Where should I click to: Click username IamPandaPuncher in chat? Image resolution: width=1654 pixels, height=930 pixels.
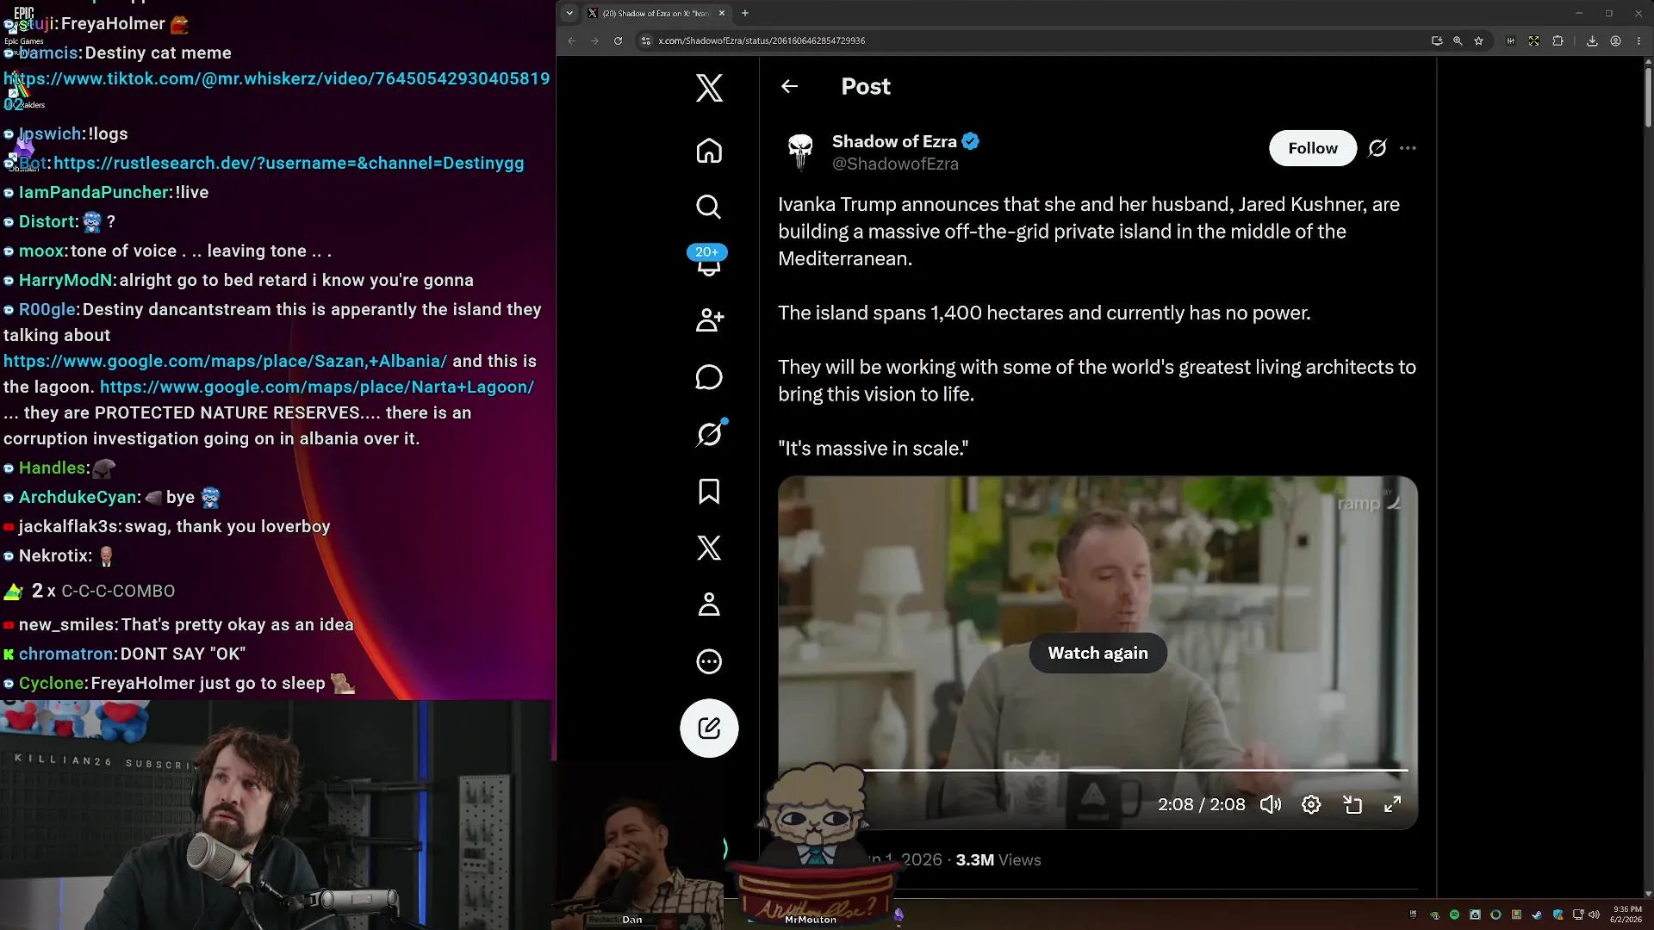(94, 192)
